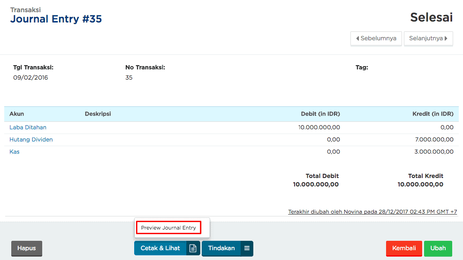Viewport: 463px width, 260px height.
Task: Open the Tindakan hamburger menu icon
Action: coord(247,248)
